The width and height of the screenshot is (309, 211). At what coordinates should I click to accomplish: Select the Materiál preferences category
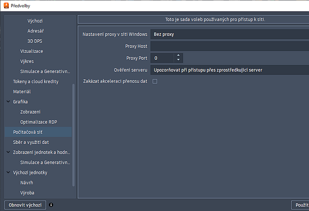click(22, 92)
